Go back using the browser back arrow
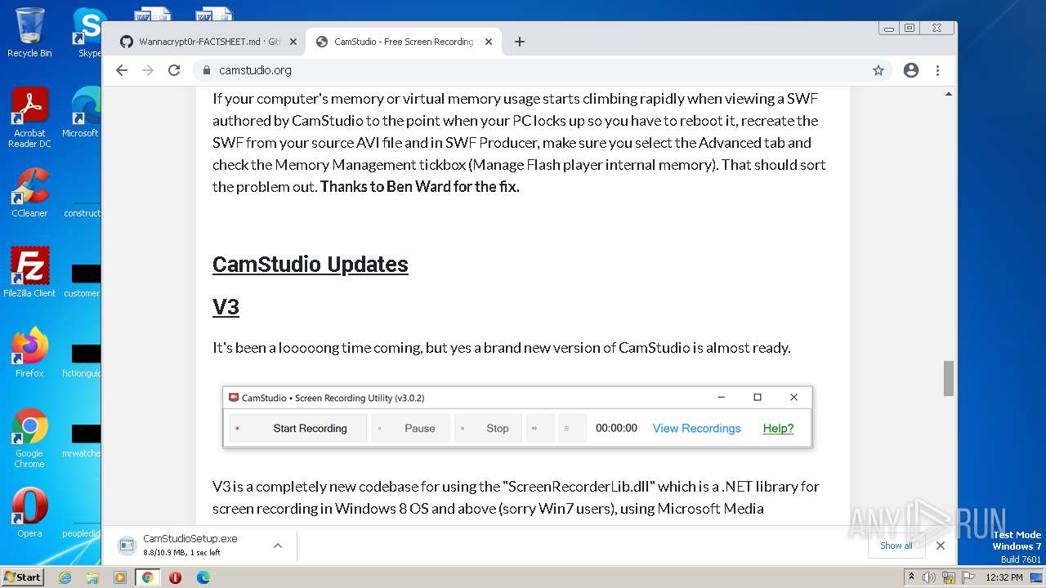Screen dimensions: 1046x588 122,70
